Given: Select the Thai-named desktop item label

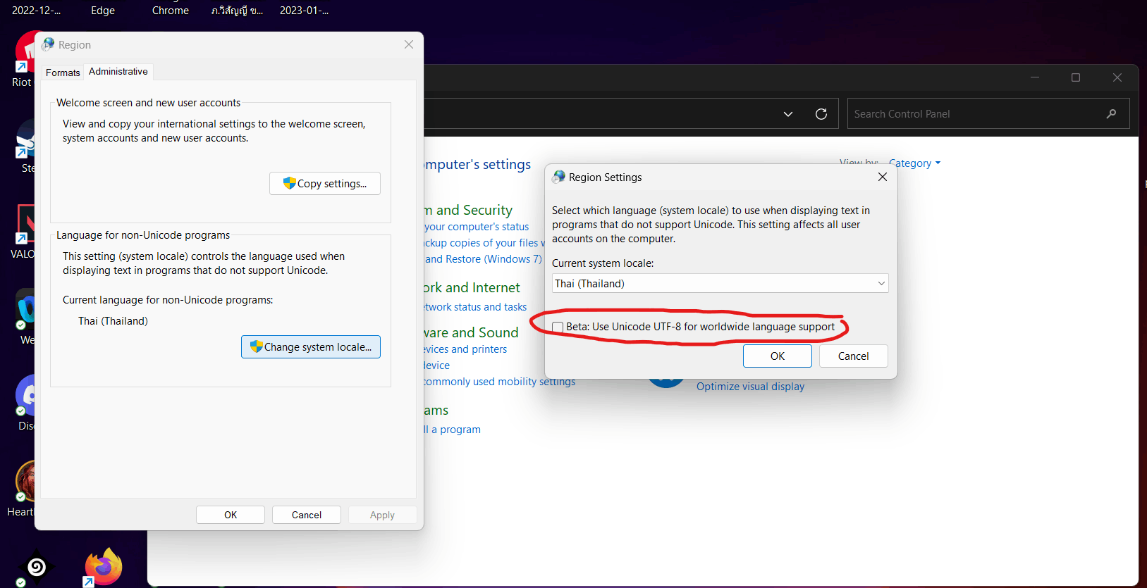Looking at the screenshot, I should point(237,11).
